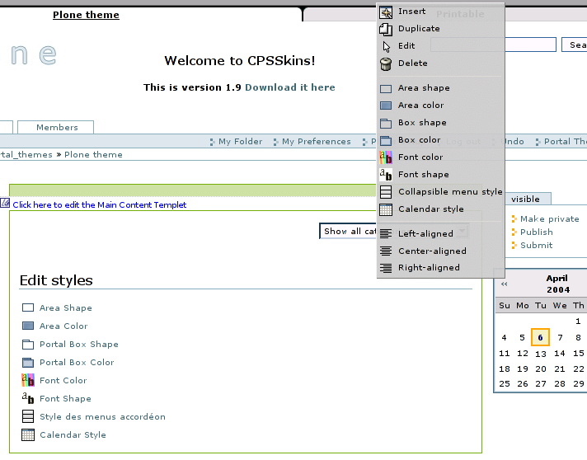The height and width of the screenshot is (460, 587).
Task: Open the Font Shape style link
Action: 65,399
